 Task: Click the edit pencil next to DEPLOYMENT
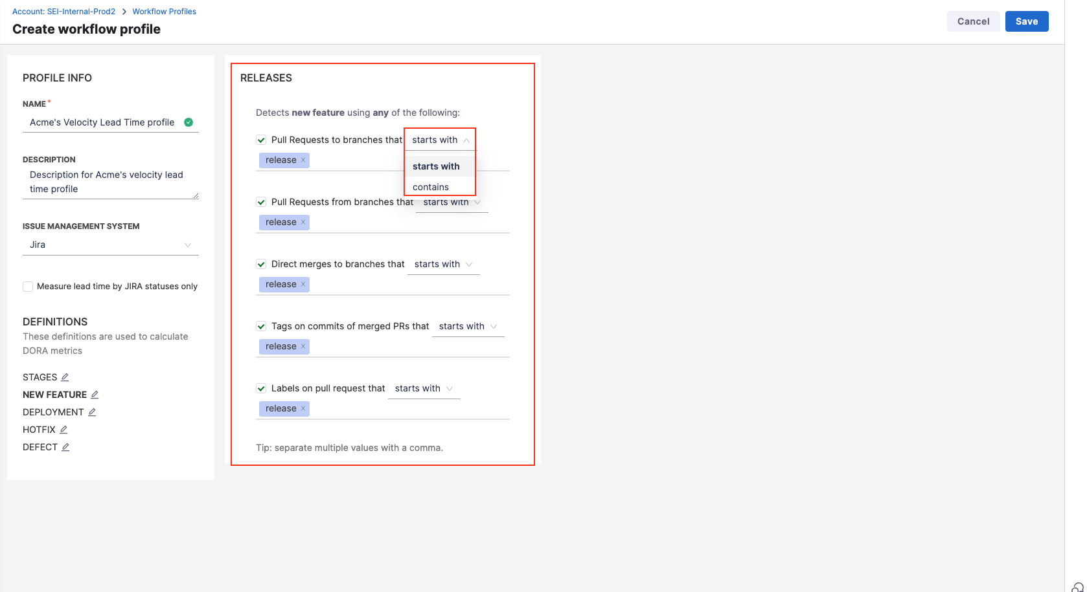pos(92,412)
